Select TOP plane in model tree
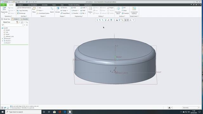Image resolution: width=203 pixels, height=114 pixels. point(6,32)
